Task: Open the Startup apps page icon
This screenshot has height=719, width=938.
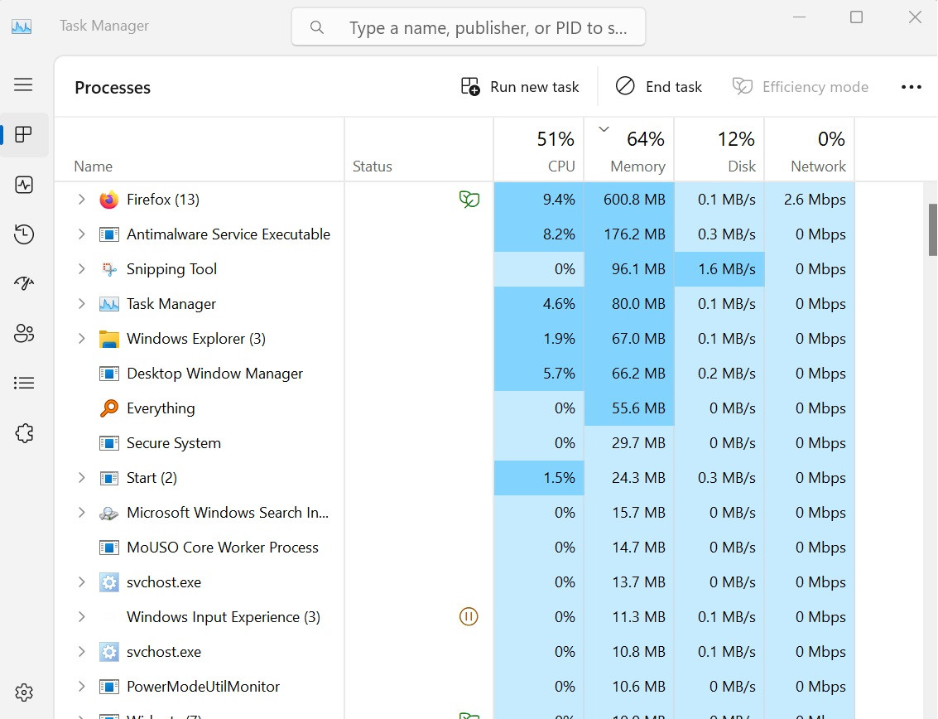Action: (24, 283)
